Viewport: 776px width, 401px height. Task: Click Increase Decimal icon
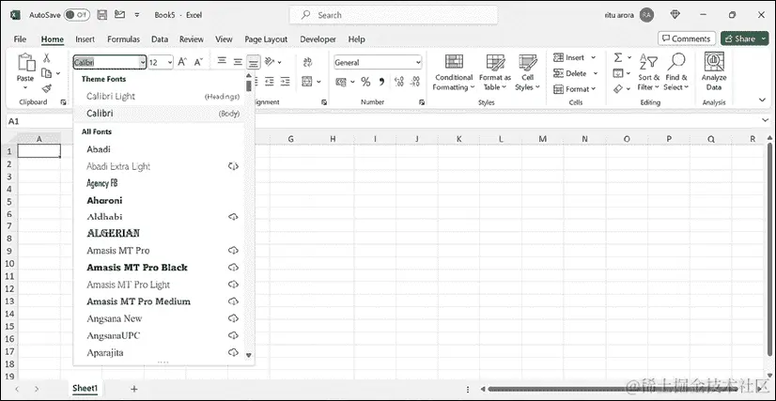[399, 82]
